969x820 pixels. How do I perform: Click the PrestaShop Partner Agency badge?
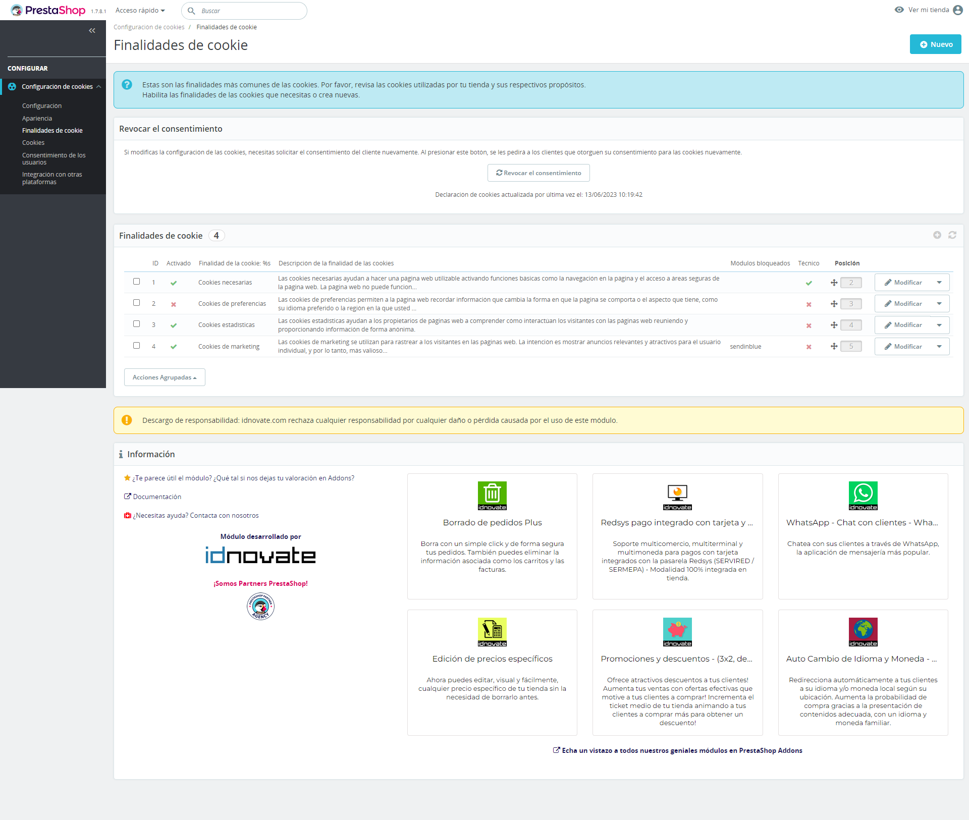260,606
